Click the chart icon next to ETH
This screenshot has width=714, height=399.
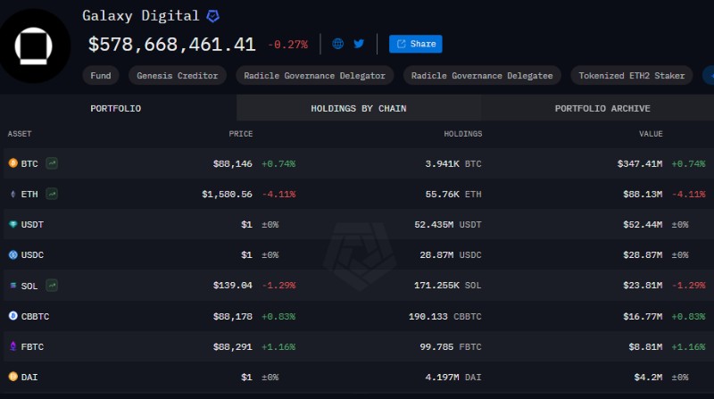(x=53, y=194)
